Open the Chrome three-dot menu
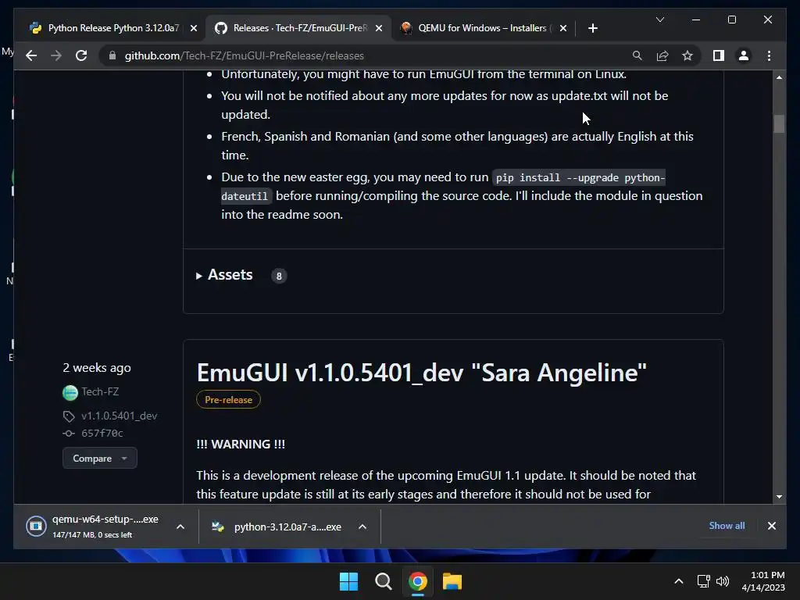This screenshot has height=600, width=800. pos(769,55)
